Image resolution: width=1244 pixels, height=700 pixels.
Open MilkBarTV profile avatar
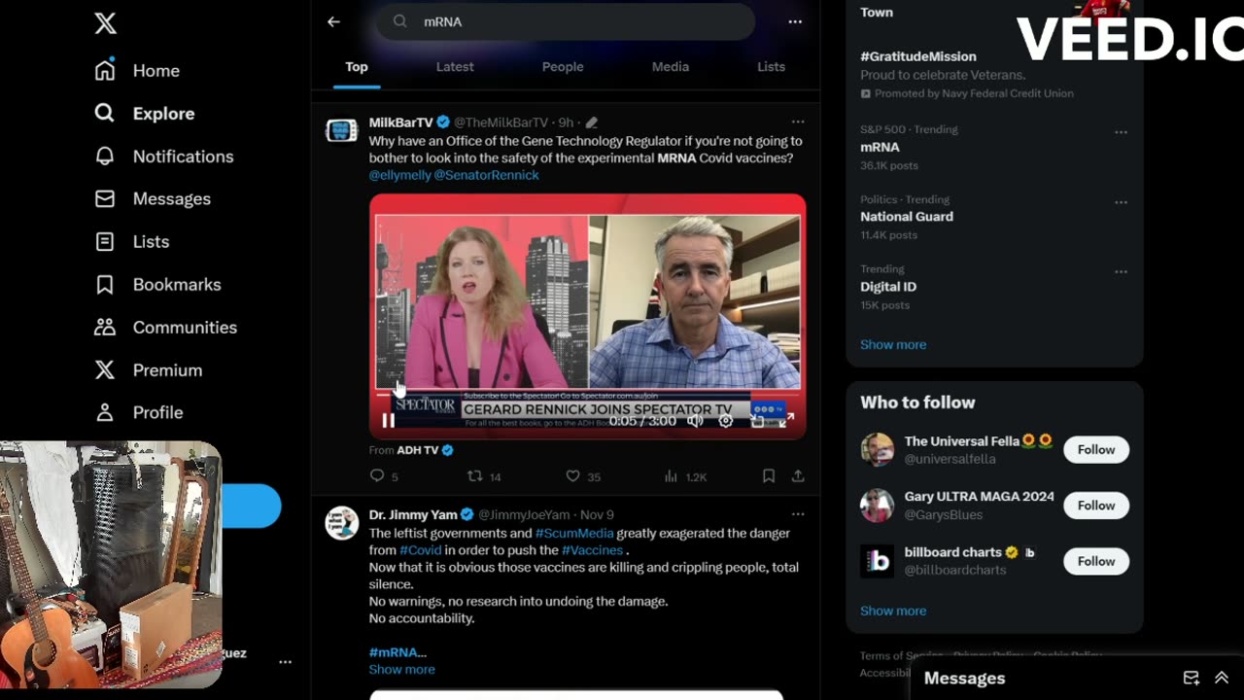(341, 130)
